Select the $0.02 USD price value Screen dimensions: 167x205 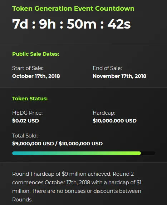[25, 121]
